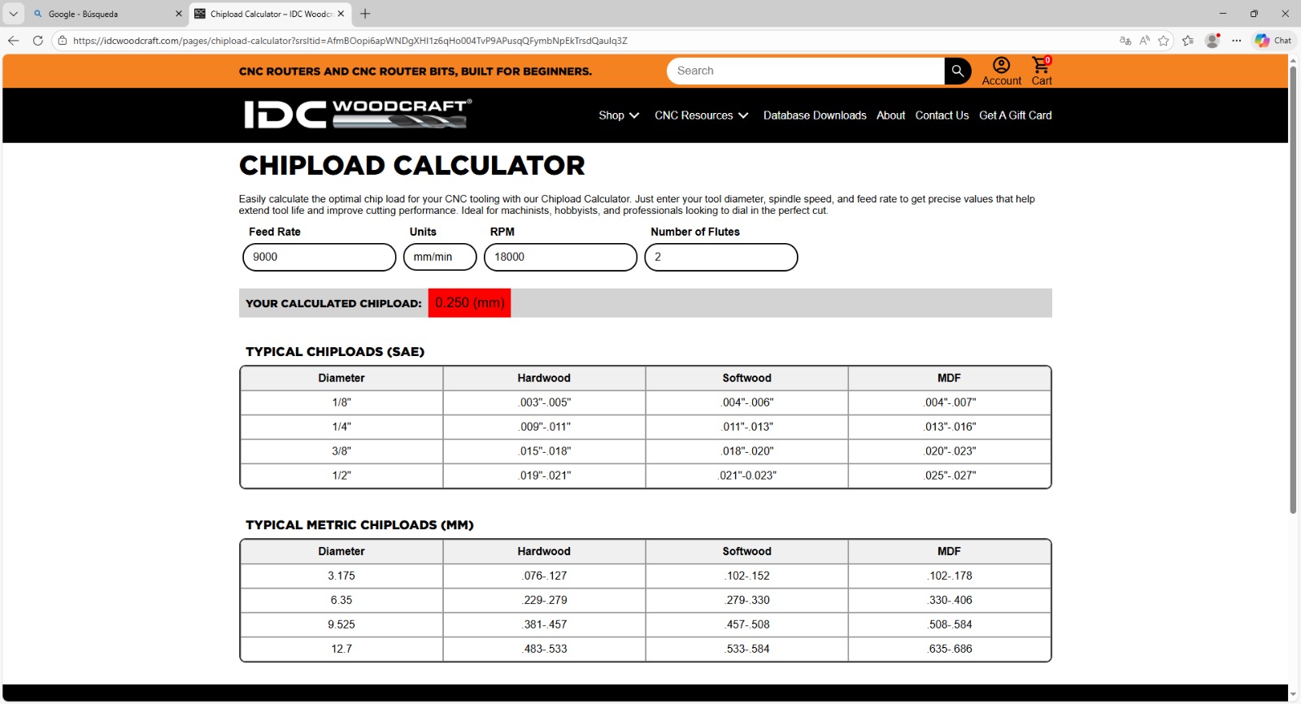Open the favorites list icon

click(1188, 41)
